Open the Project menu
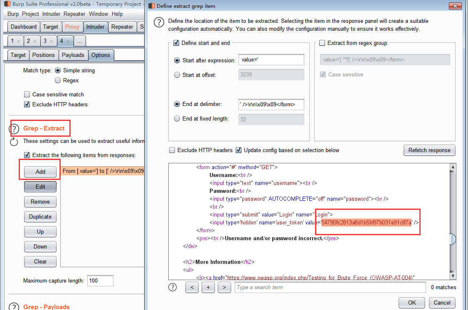Image resolution: width=468 pixels, height=310 pixels. pos(30,14)
